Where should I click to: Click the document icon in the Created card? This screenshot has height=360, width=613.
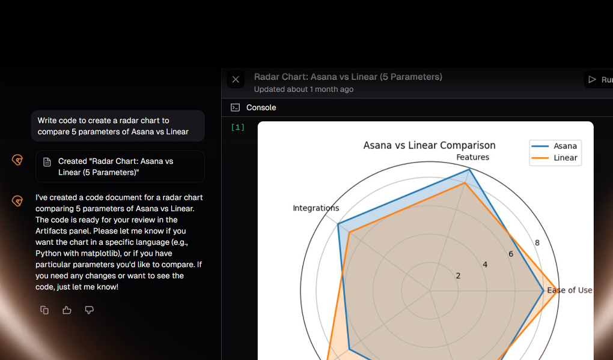click(47, 162)
